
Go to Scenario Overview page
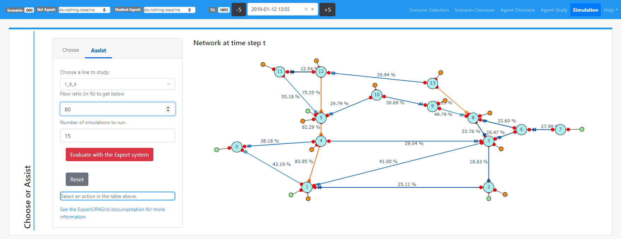click(474, 10)
